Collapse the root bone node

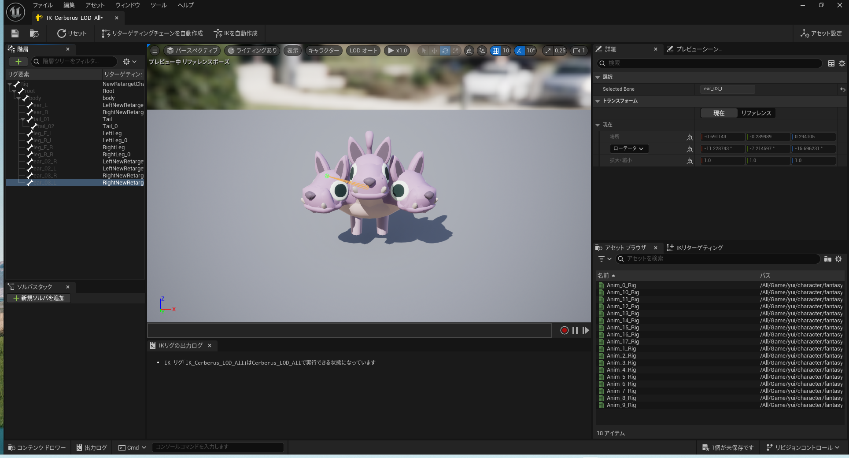pos(14,91)
